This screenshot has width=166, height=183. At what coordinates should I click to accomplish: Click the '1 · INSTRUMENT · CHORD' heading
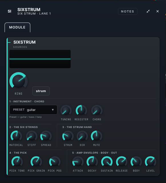coord(27,101)
